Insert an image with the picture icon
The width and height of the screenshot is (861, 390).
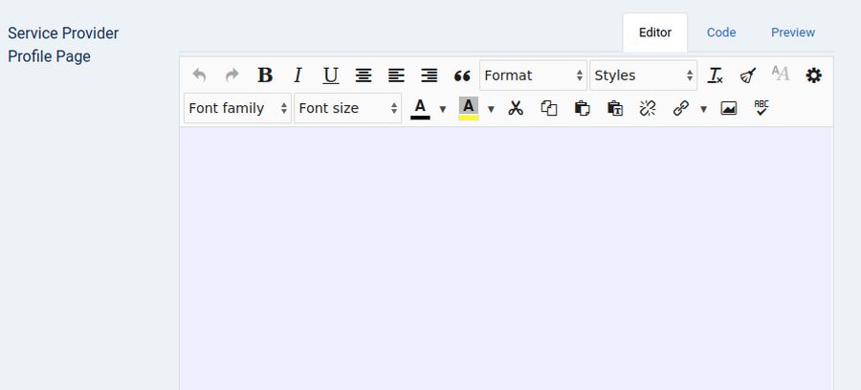pos(729,108)
